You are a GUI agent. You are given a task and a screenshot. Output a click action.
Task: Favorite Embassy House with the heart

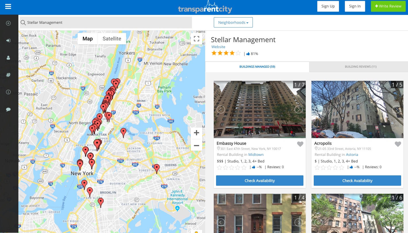click(300, 144)
